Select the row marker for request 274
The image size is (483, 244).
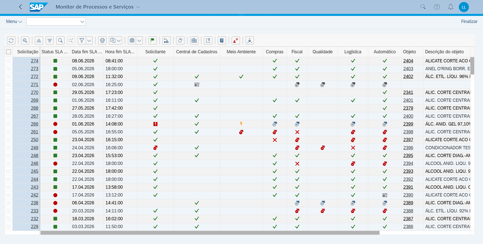9,61
